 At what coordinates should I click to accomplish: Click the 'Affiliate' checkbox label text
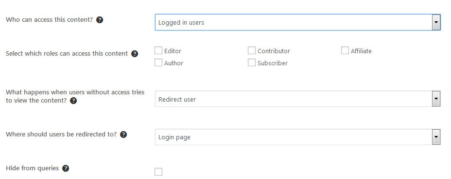click(361, 51)
